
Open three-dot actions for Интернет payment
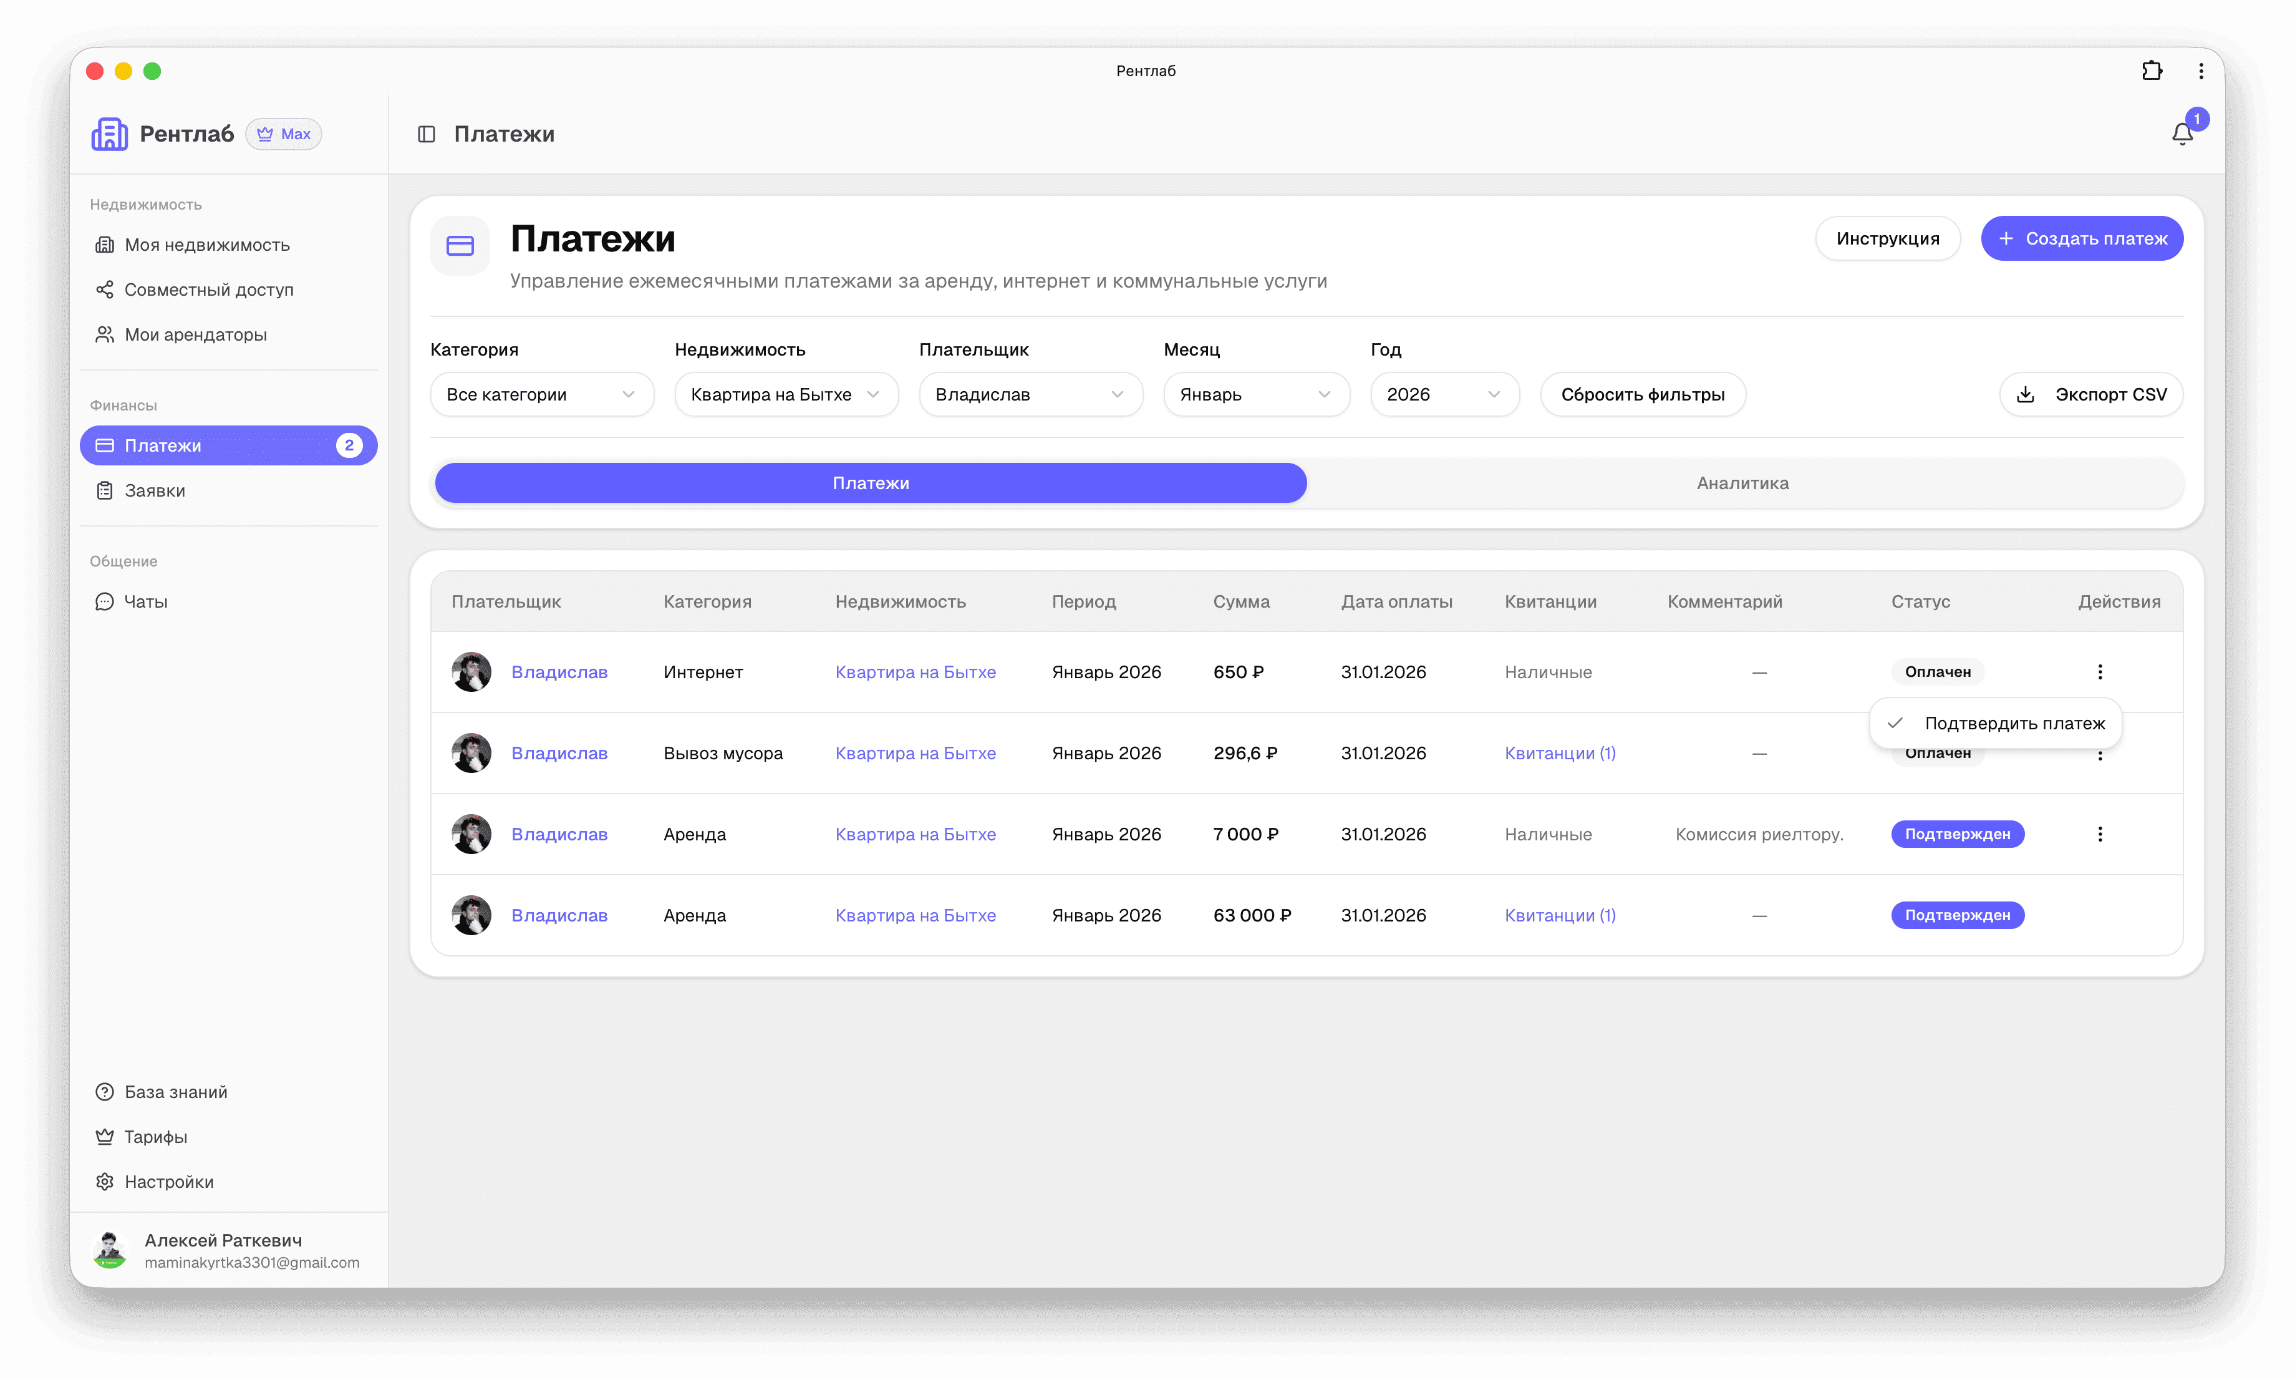2100,671
